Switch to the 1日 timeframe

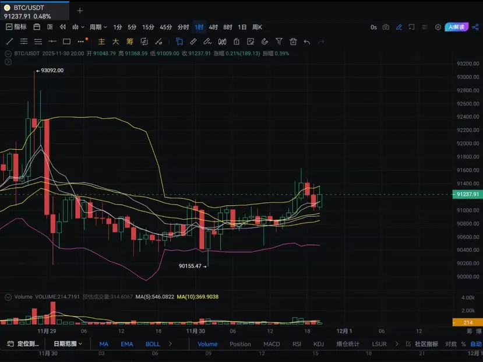click(x=242, y=27)
